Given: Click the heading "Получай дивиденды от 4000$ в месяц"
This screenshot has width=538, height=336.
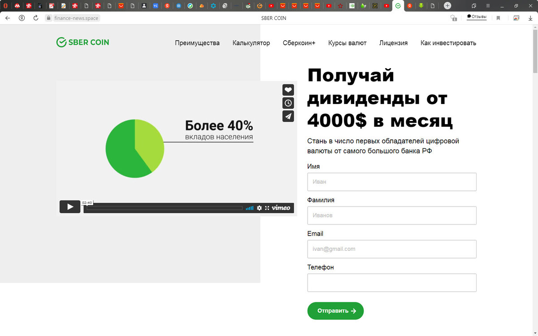Looking at the screenshot, I should pyautogui.click(x=380, y=98).
